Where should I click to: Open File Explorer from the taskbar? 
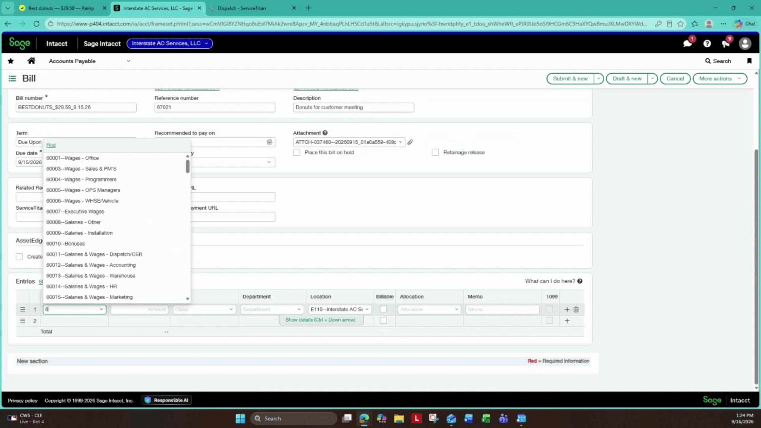tap(399, 418)
